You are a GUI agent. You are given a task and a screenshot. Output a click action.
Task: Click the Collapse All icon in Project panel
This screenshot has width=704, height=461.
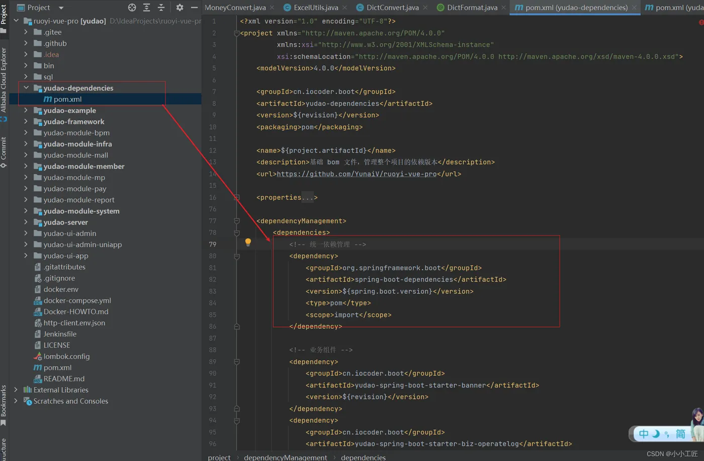(x=161, y=8)
